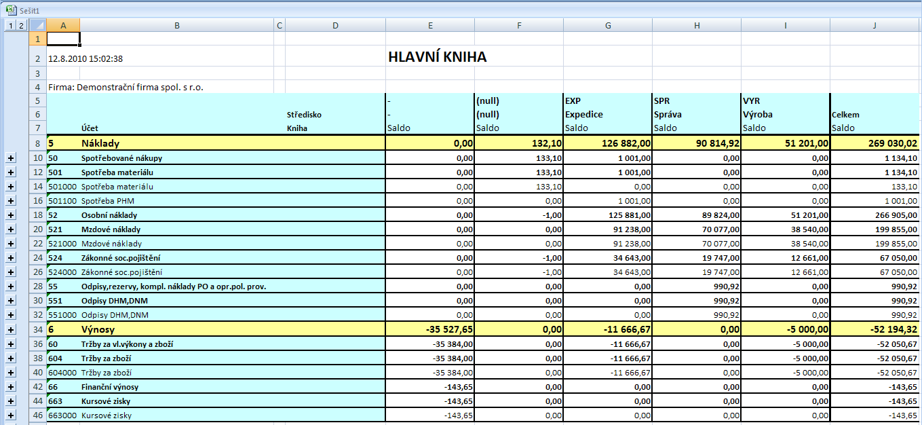The width and height of the screenshot is (922, 425).
Task: Select column D header
Action: (x=335, y=26)
